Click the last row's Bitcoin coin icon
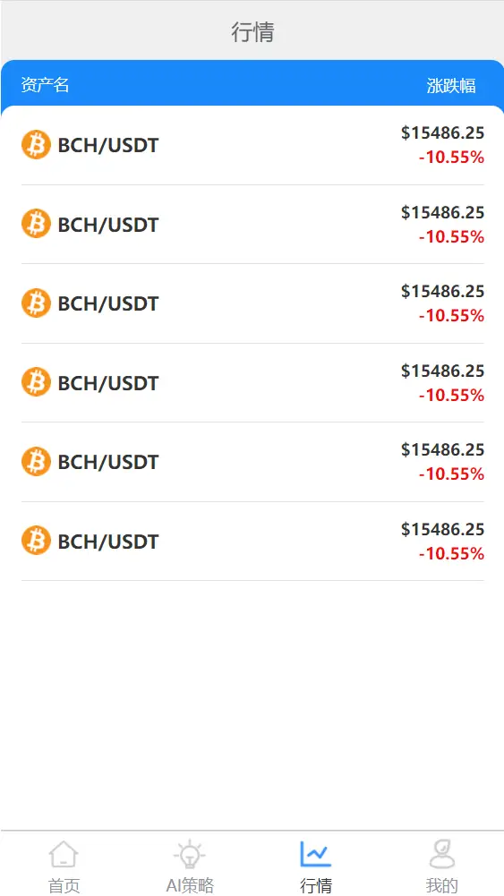This screenshot has height=896, width=504. (36, 541)
